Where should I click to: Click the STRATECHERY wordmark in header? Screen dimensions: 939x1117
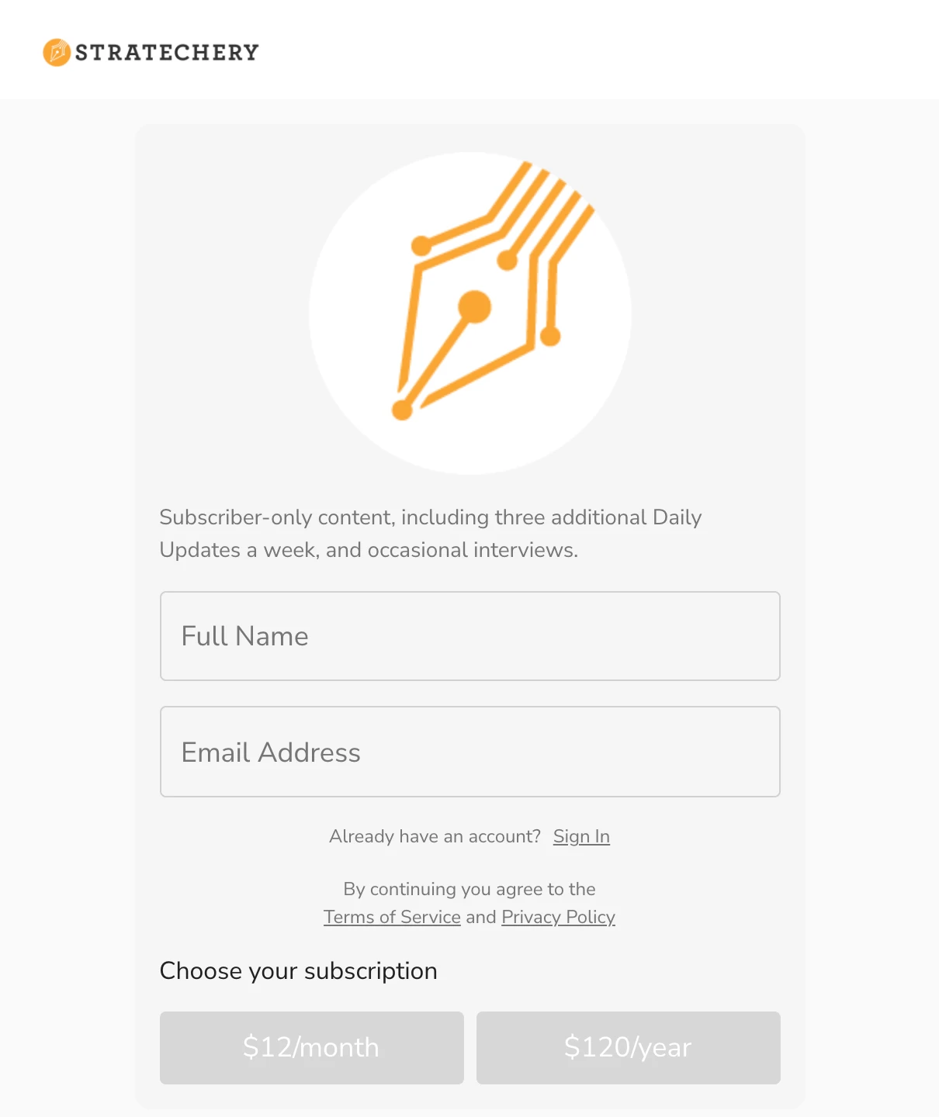tap(167, 52)
